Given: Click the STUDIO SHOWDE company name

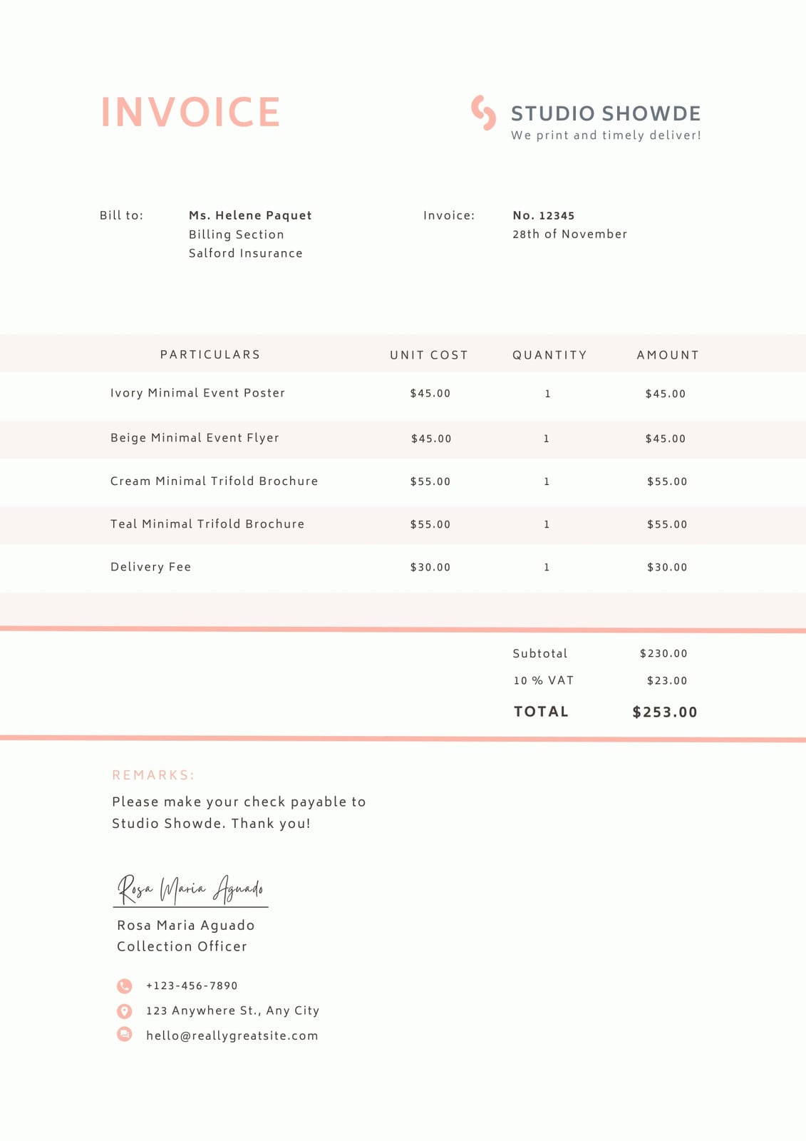Looking at the screenshot, I should tap(606, 113).
